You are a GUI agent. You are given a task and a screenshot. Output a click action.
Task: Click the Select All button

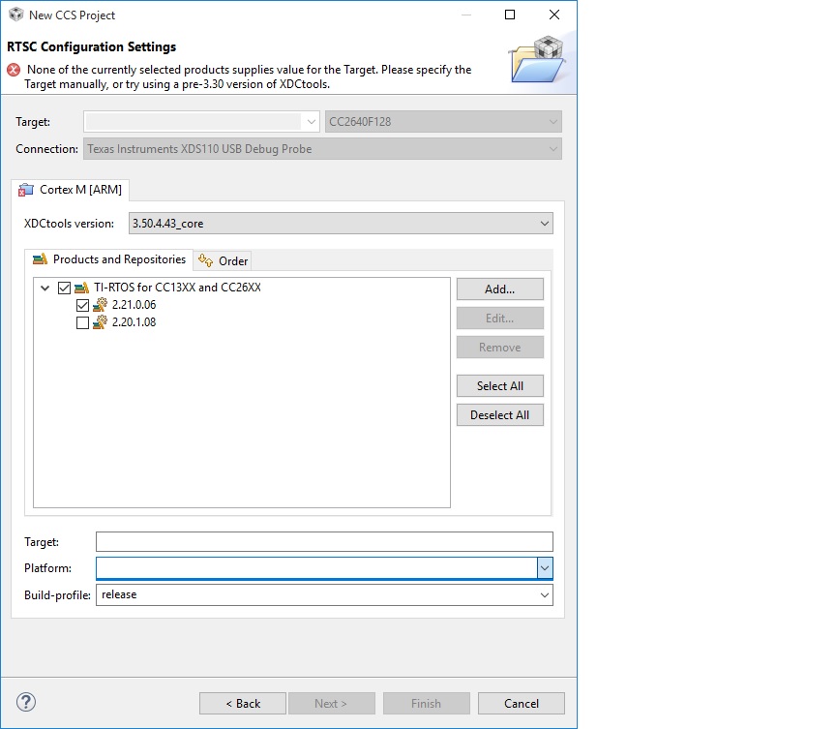pos(500,386)
